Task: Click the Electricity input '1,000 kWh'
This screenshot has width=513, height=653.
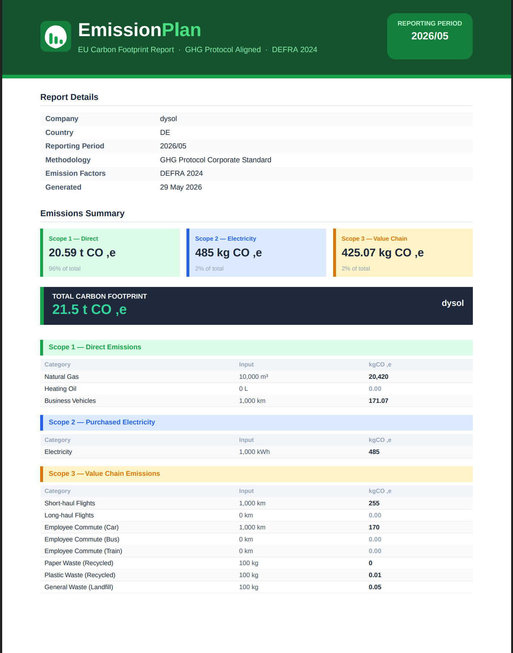Action: coord(254,452)
